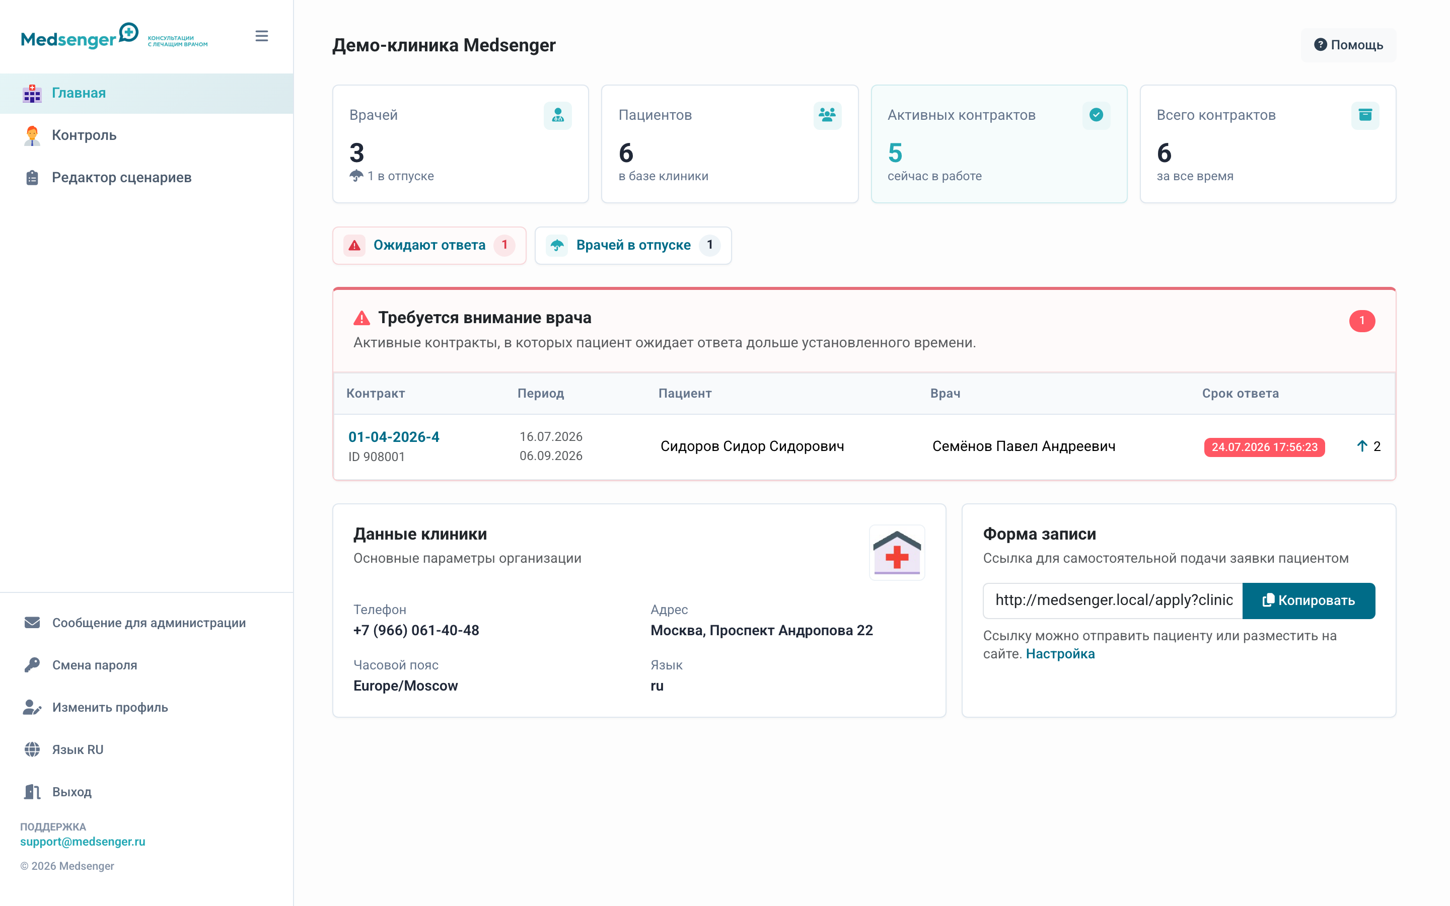
Task: Click the Europe/Moscow timezone value
Action: tap(406, 686)
